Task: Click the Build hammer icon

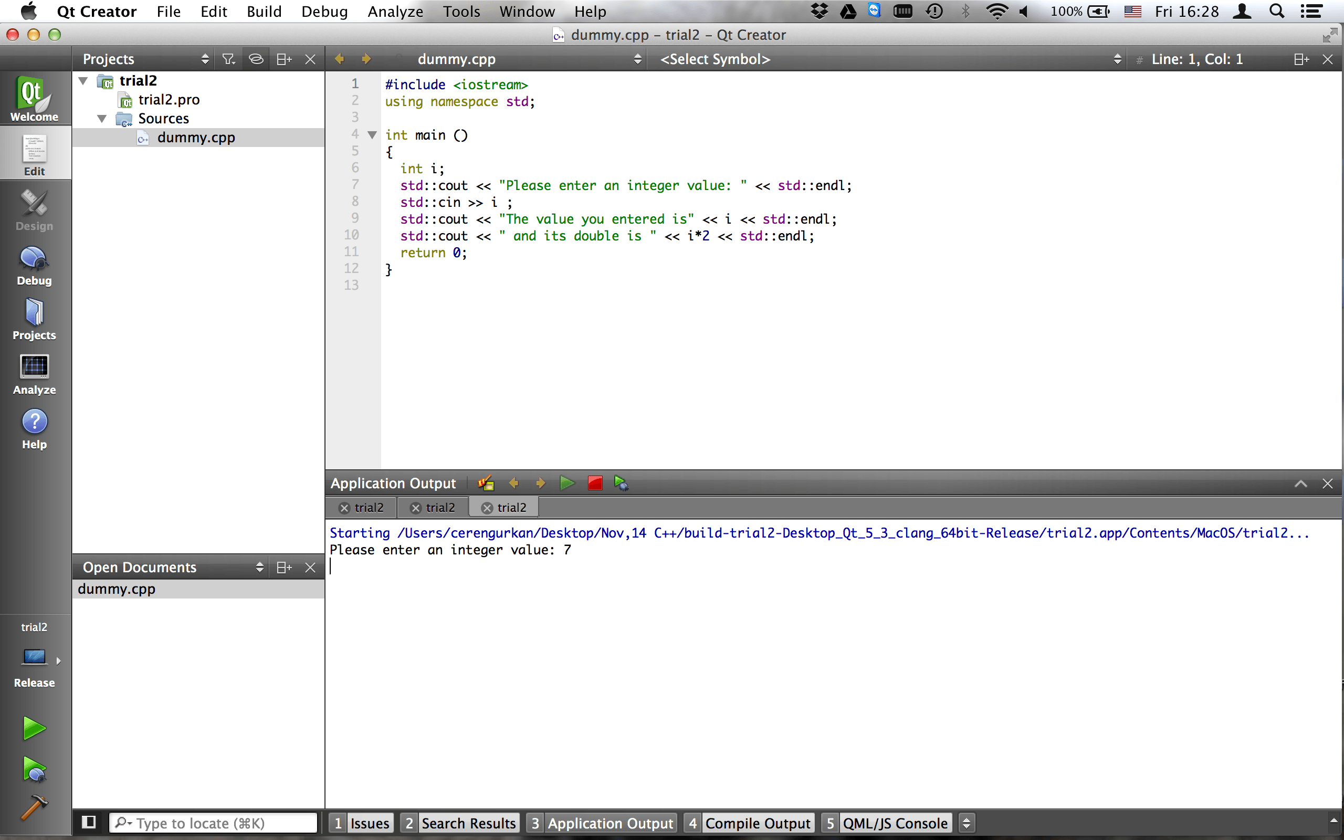Action: point(34,807)
